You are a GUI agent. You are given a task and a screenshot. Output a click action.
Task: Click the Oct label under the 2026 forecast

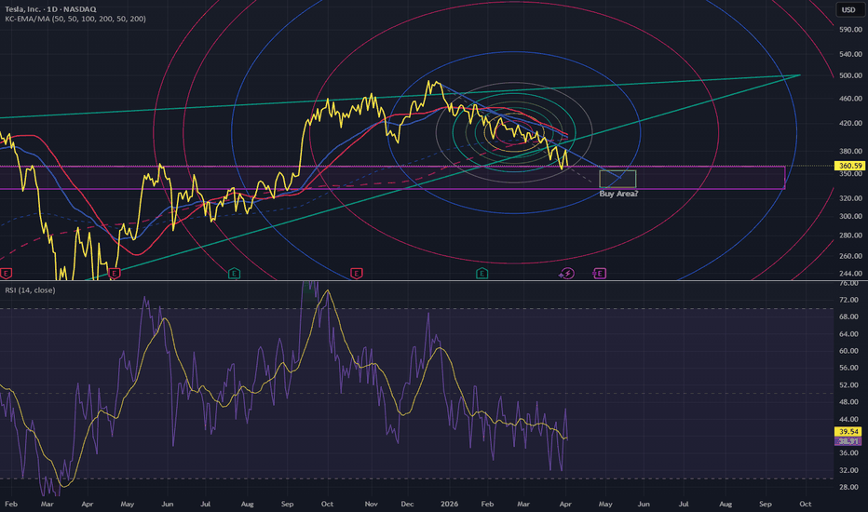tap(806, 505)
